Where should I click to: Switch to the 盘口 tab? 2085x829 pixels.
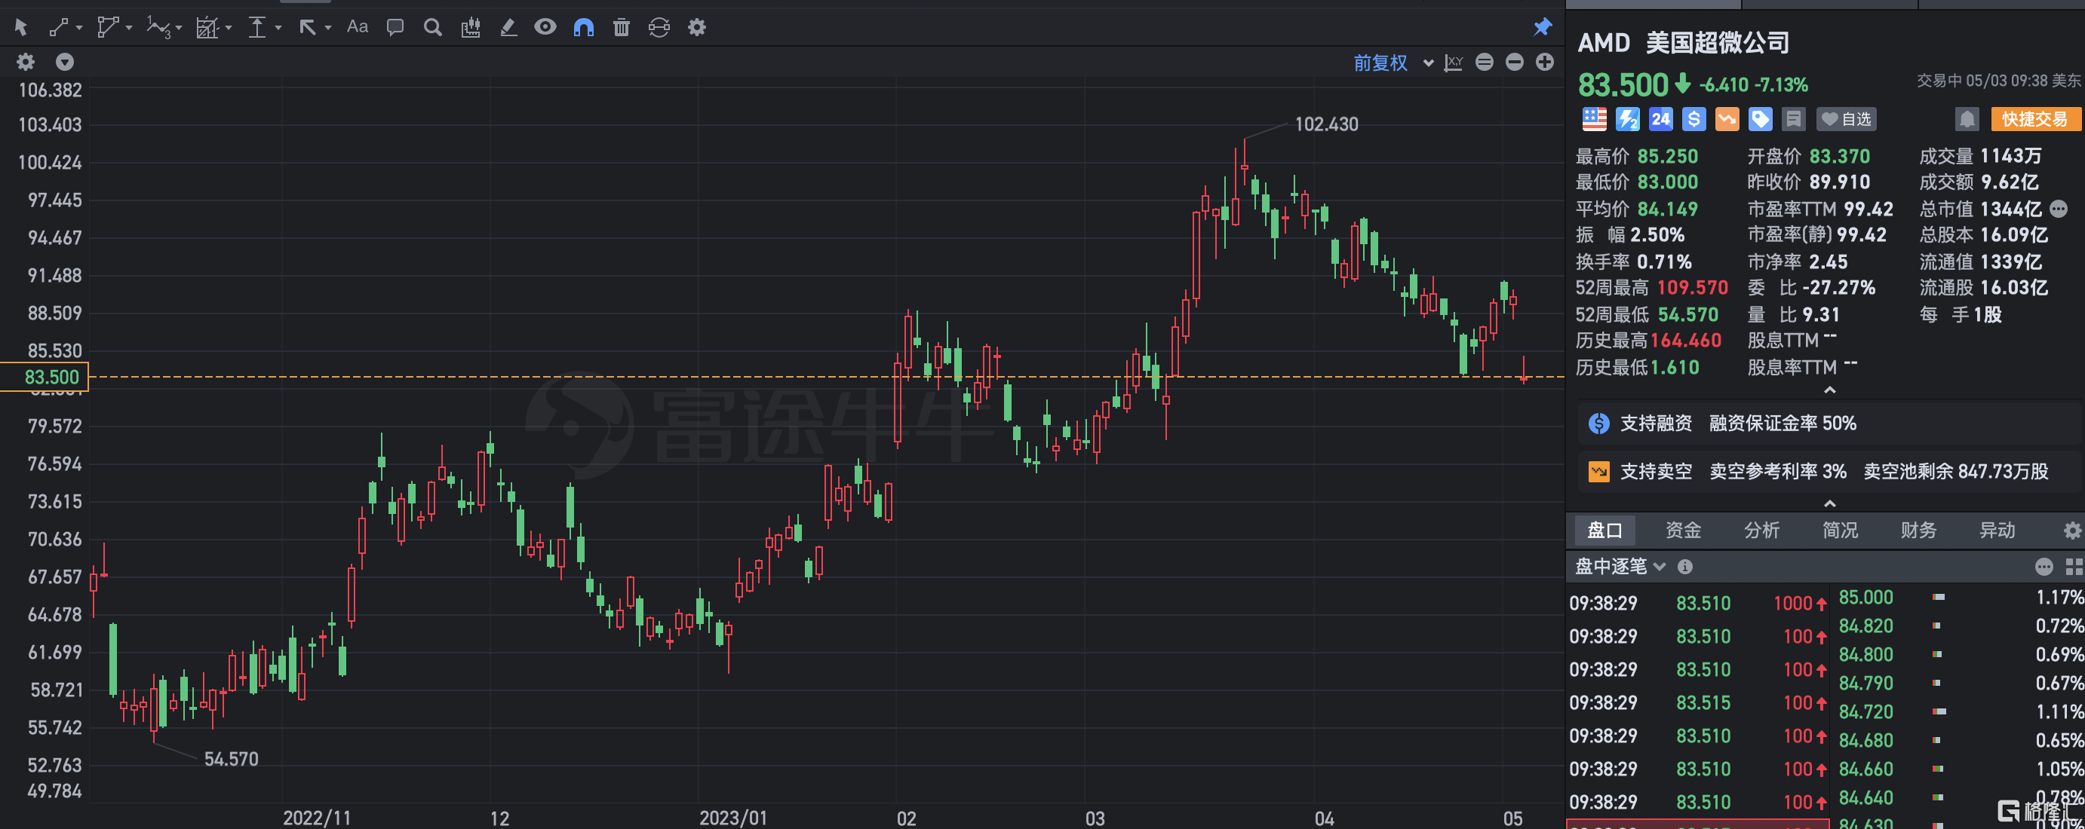[1605, 530]
